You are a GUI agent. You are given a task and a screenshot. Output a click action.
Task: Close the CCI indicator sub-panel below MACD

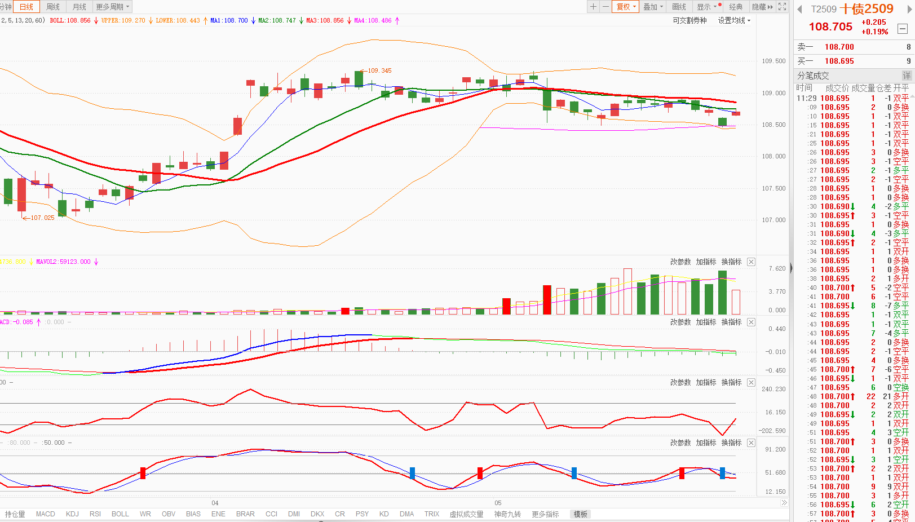pos(751,382)
